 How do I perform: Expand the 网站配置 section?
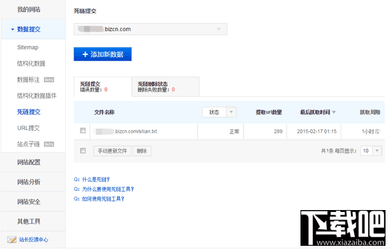pos(29,162)
